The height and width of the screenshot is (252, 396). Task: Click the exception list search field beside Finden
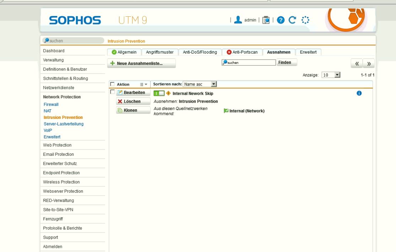click(x=248, y=62)
